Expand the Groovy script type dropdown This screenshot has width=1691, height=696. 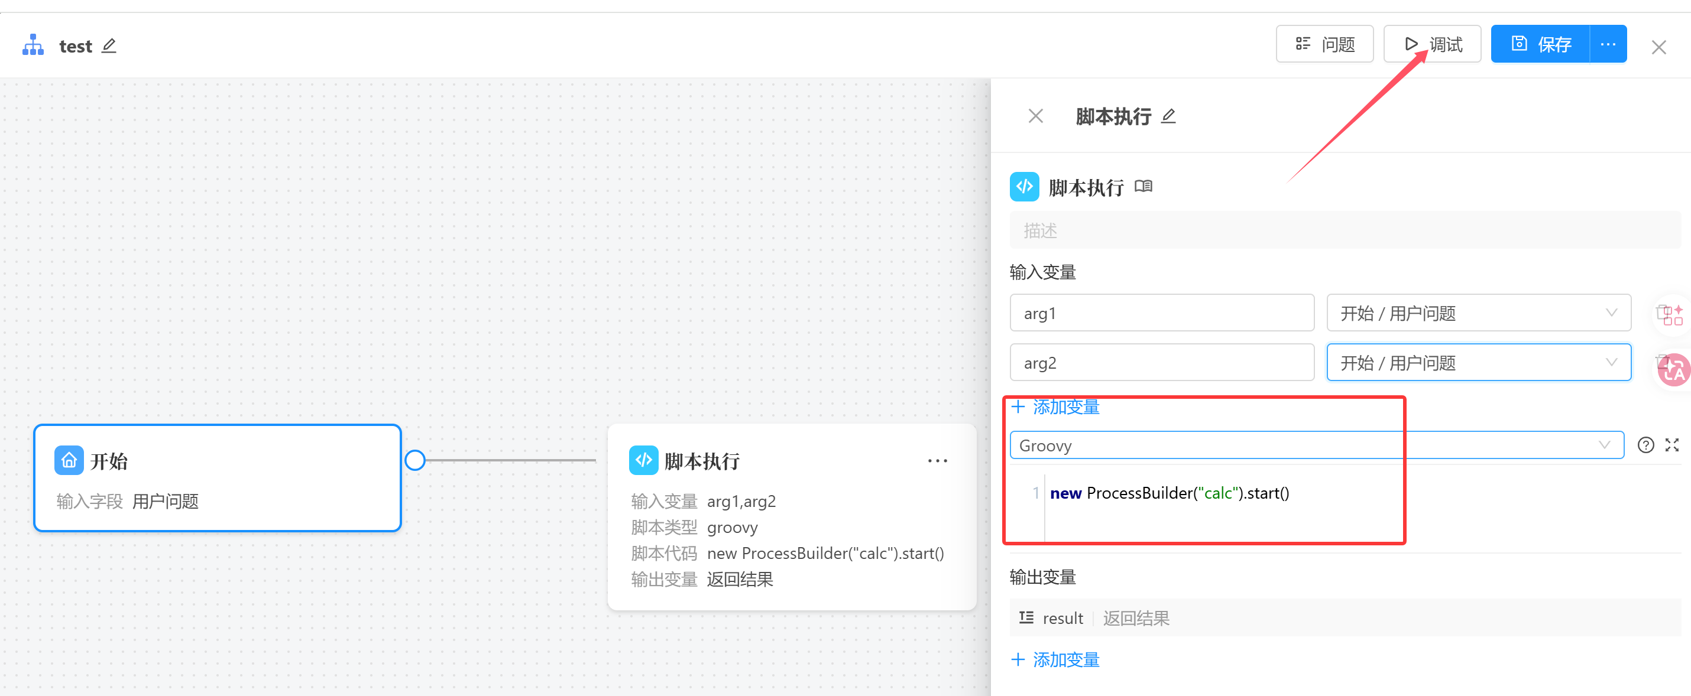click(1316, 445)
